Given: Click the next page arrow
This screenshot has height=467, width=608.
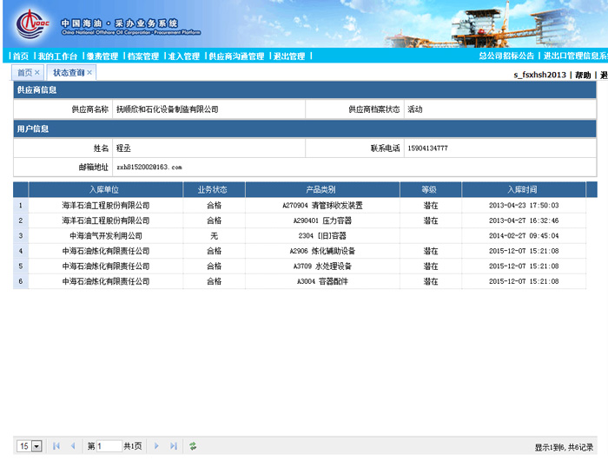Looking at the screenshot, I should click(x=156, y=446).
